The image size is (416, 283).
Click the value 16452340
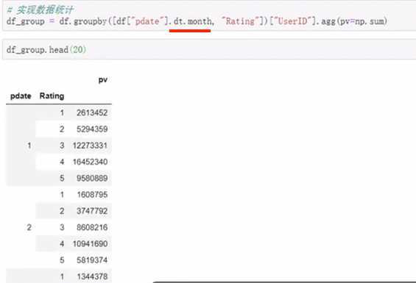tap(91, 162)
